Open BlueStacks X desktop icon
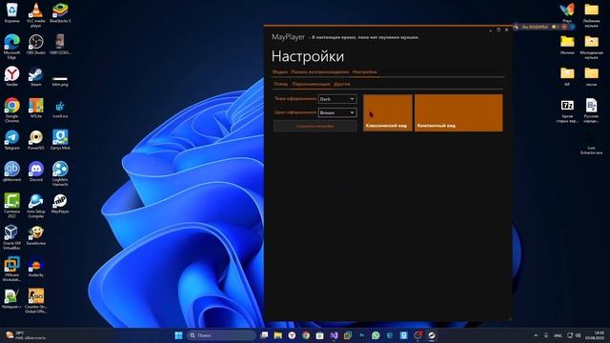The height and width of the screenshot is (343, 610). (60, 12)
